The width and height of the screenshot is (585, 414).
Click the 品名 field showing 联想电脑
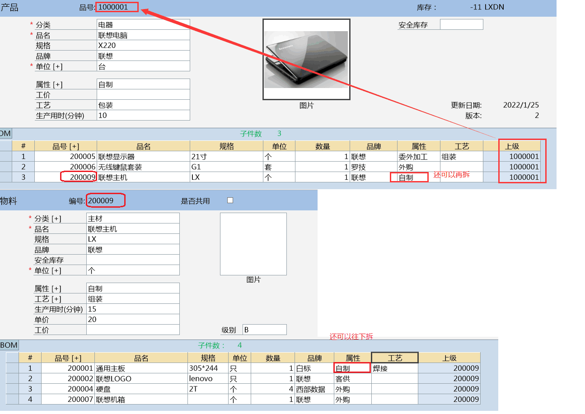point(143,35)
